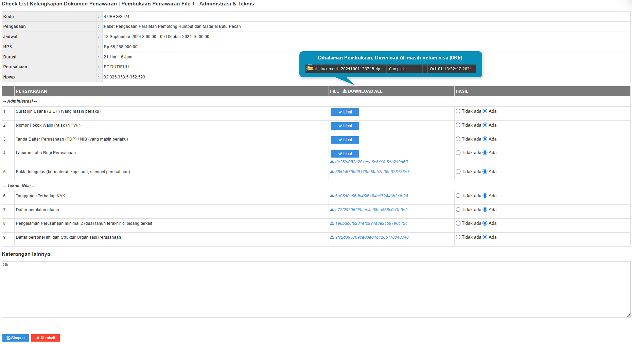Download file de28fa052b251cea6e611fb81b219d65
The image size is (632, 344).
[369, 162]
